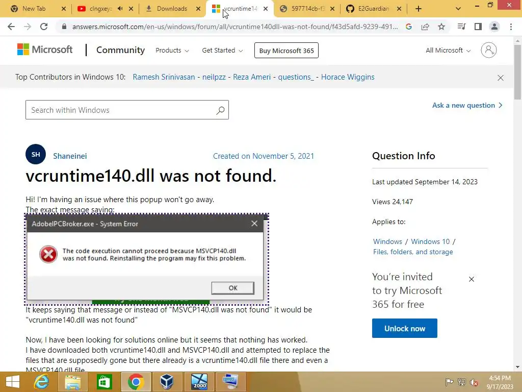Viewport: 522px width, 392px height.
Task: Open Chrome three-dot menu
Action: 511,27
